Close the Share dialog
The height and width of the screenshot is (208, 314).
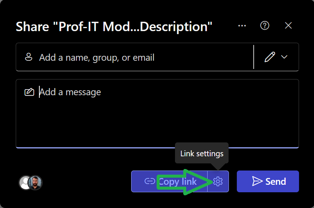(288, 25)
